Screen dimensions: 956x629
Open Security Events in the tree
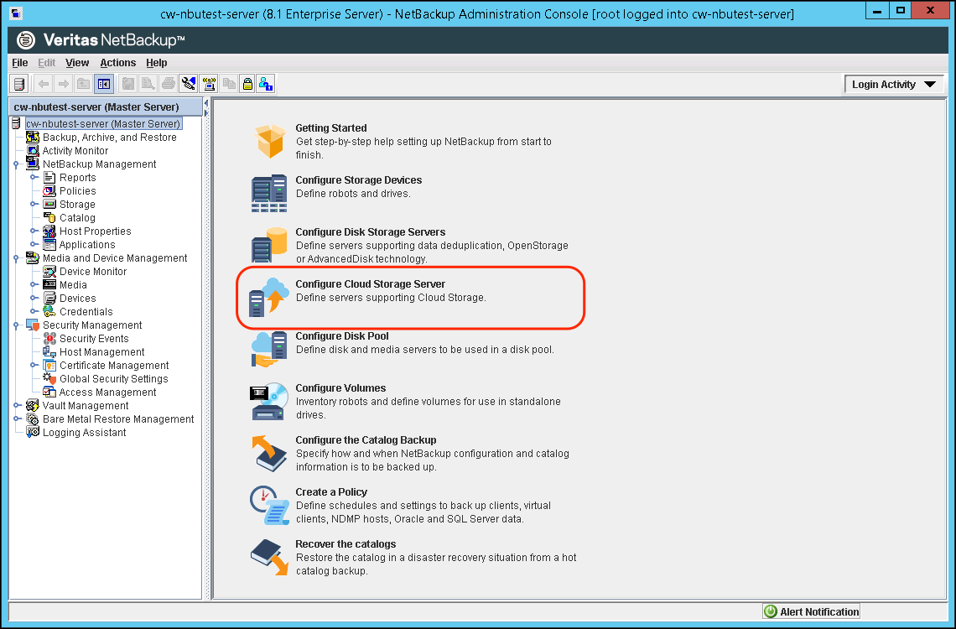pos(94,338)
